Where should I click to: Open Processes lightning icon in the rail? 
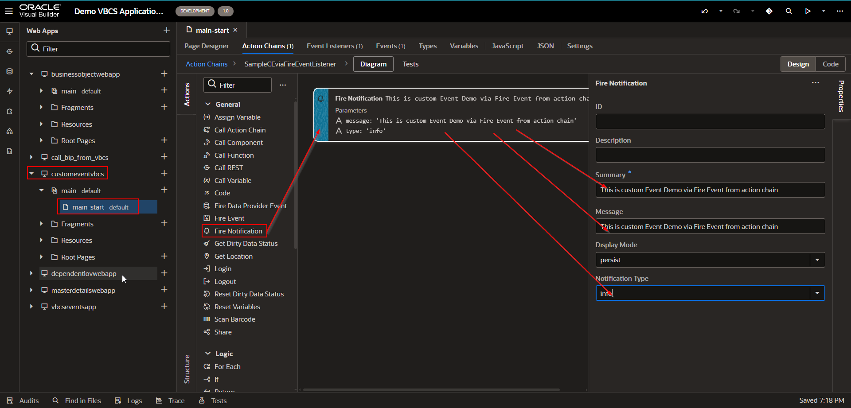click(9, 91)
